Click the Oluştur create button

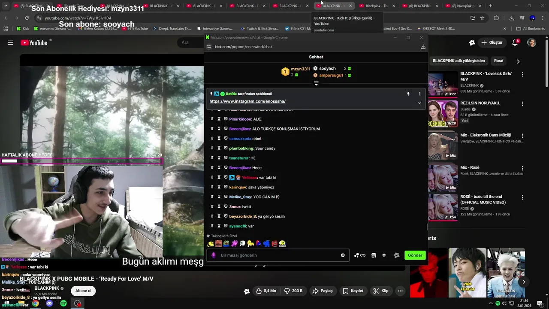pyautogui.click(x=492, y=42)
